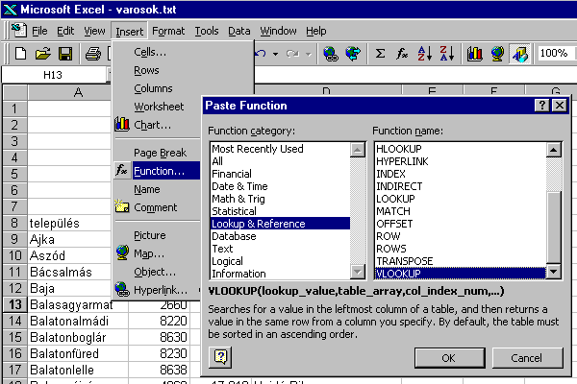This screenshot has width=577, height=384.
Task: Click the Paste Function fx toolbar icon
Action: coord(402,54)
